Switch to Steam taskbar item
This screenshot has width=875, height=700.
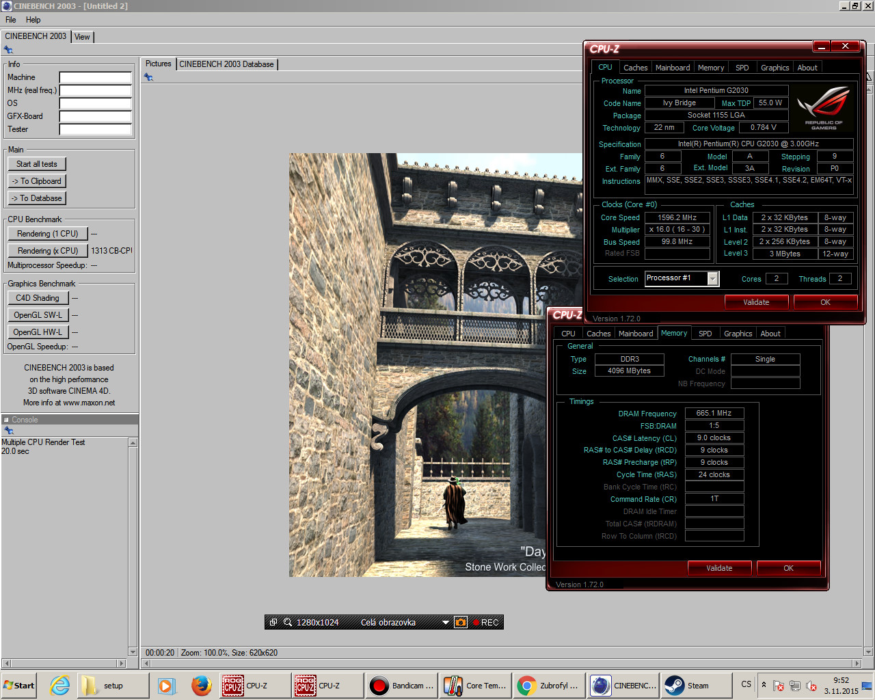696,686
